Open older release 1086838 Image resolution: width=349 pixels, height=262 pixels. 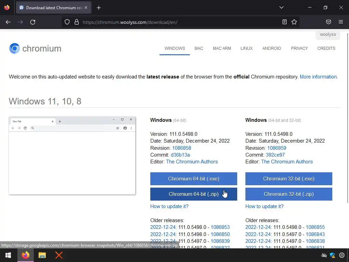[315, 241]
